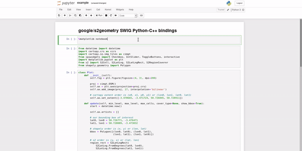Click the 'In [ ]:' prompt of class Plot cell
This screenshot has width=302, height=151.
tap(71, 72)
